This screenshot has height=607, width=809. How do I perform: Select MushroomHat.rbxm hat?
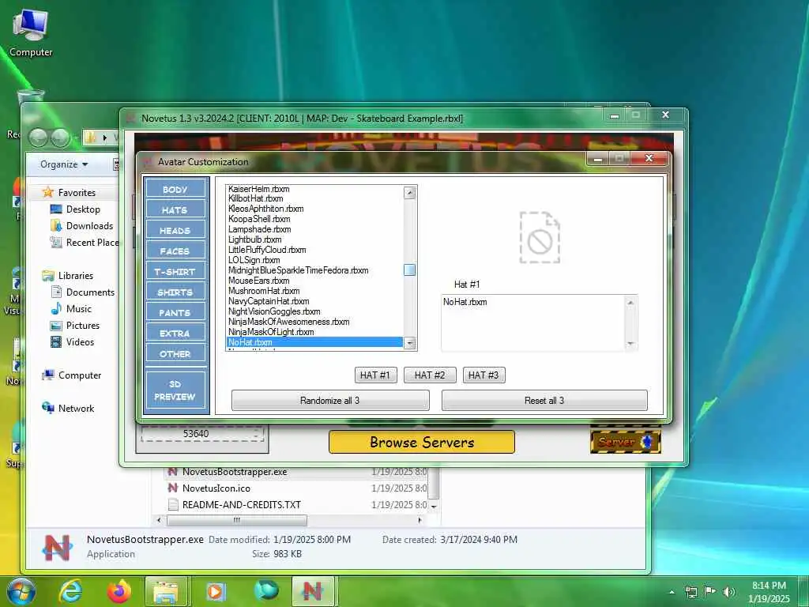point(314,291)
